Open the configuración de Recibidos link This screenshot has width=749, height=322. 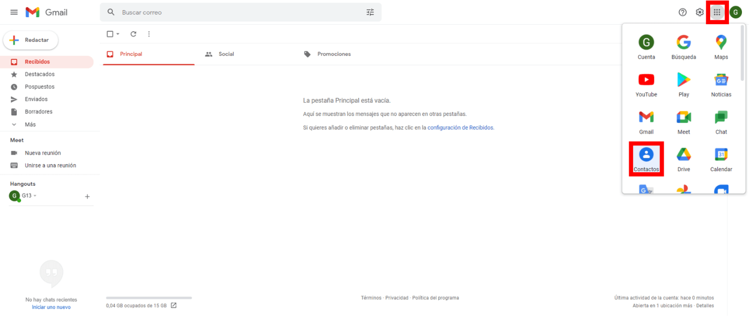coord(460,128)
